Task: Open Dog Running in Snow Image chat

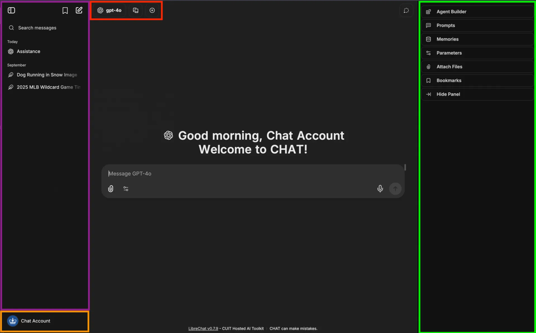Action: 45,75
